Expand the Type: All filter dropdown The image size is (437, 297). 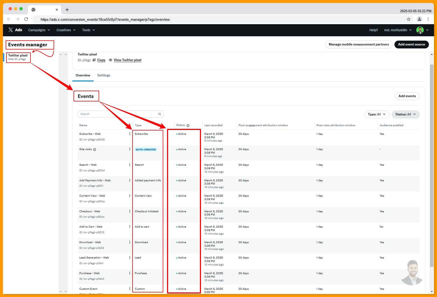(377, 114)
